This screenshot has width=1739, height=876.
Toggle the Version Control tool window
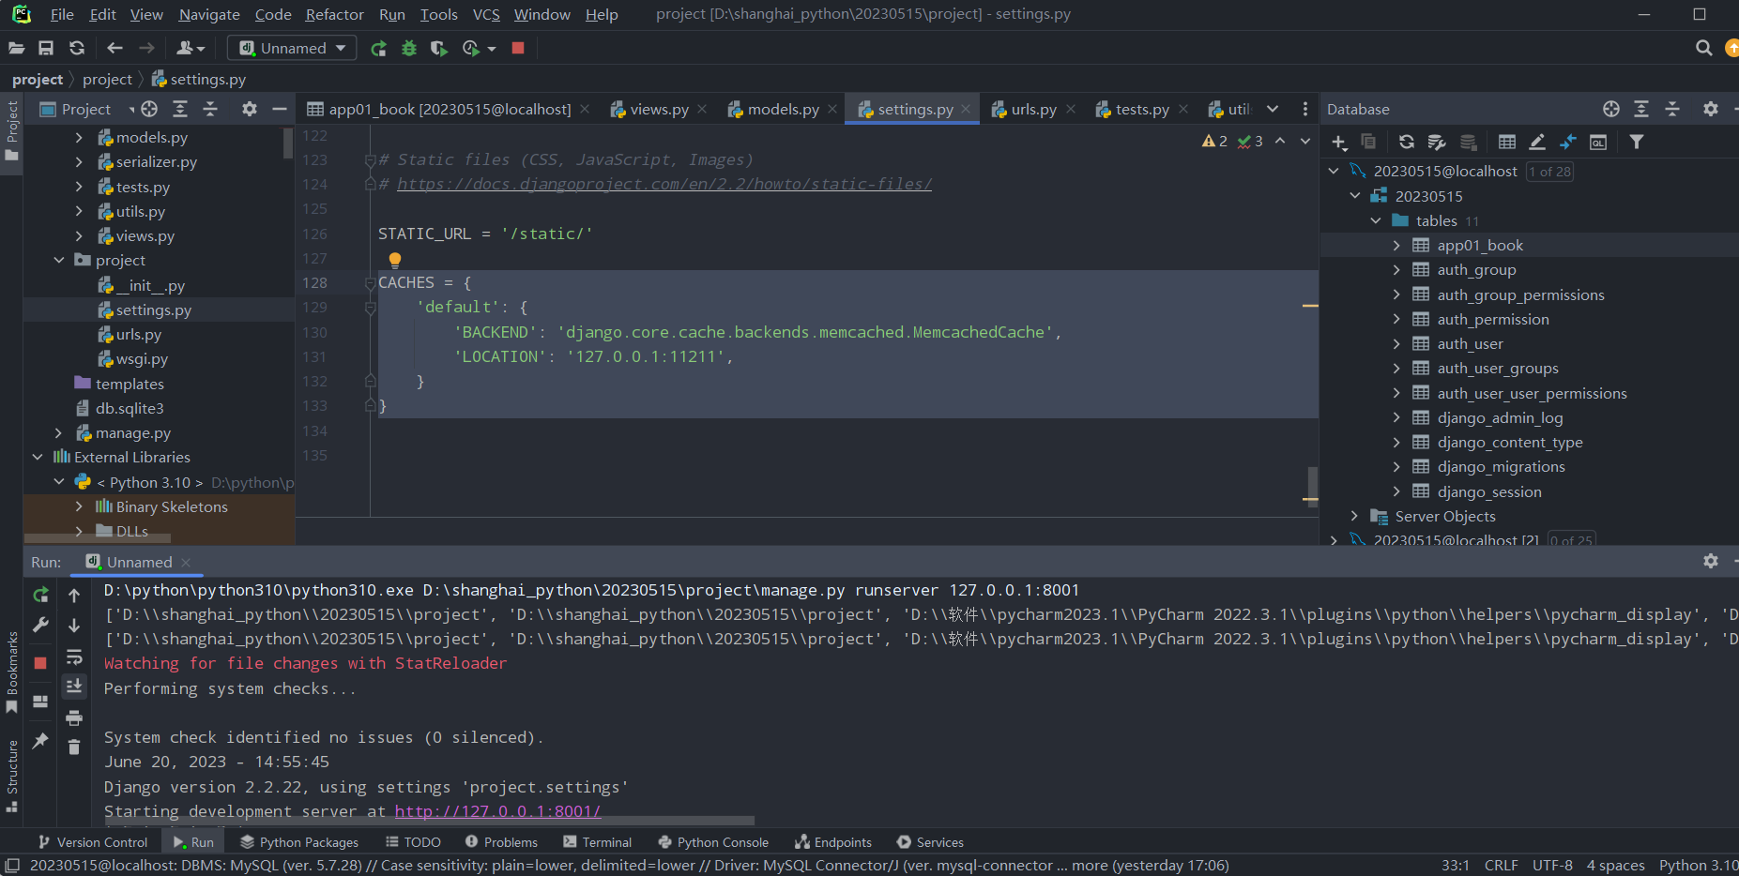coord(92,842)
